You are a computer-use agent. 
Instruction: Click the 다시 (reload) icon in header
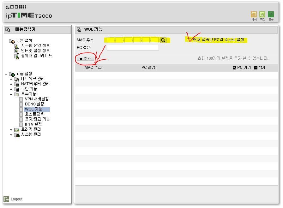(254, 15)
